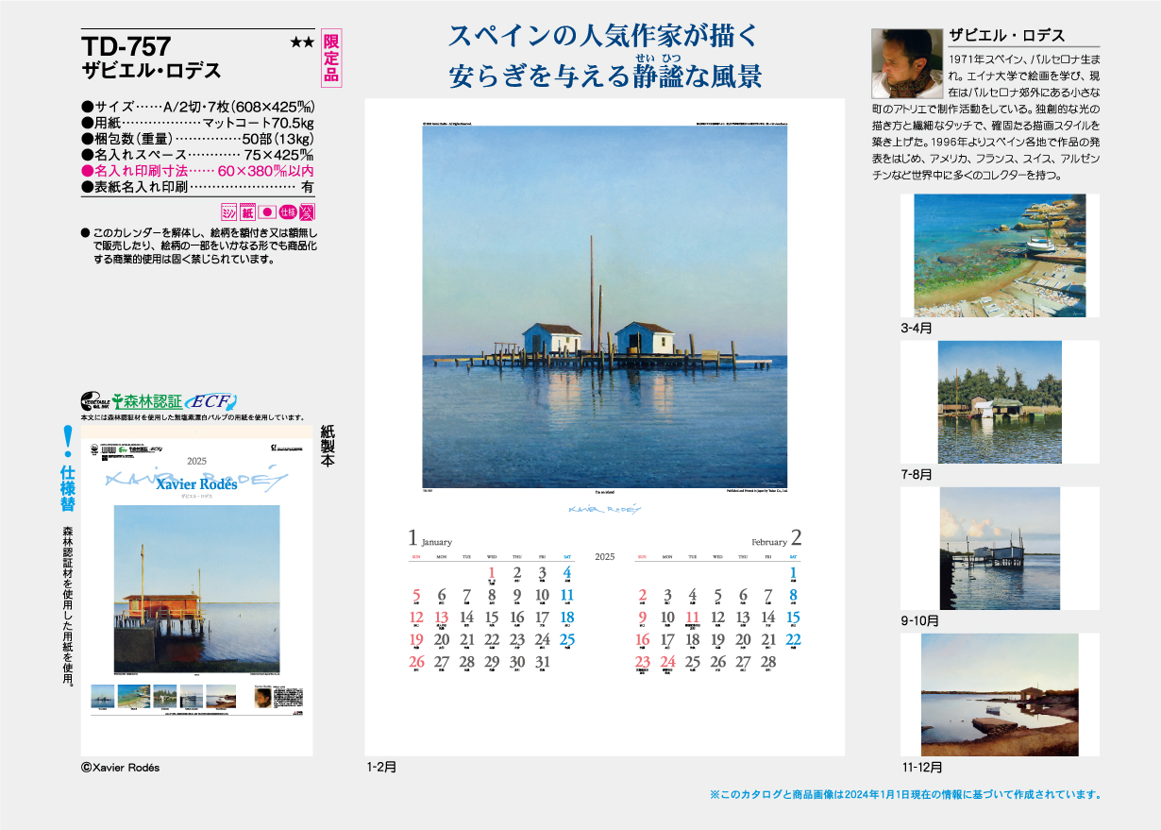The width and height of the screenshot is (1161, 830).
Task: Open the 3-4月 coastal painting thumbnail
Action: pos(1000,256)
